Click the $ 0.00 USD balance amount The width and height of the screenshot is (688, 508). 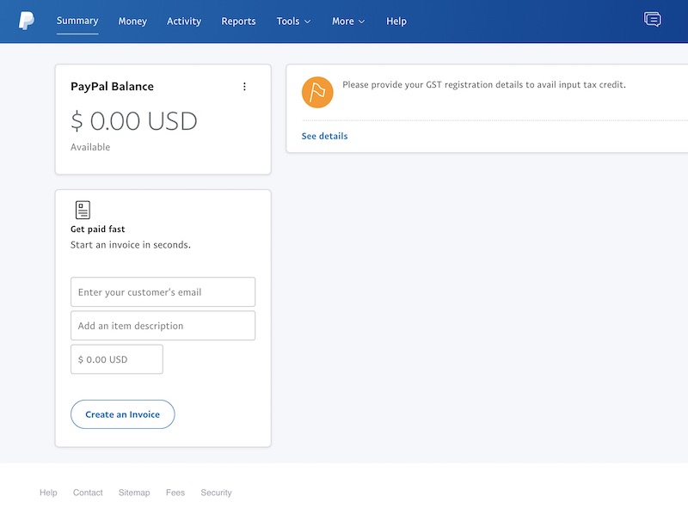tap(134, 120)
